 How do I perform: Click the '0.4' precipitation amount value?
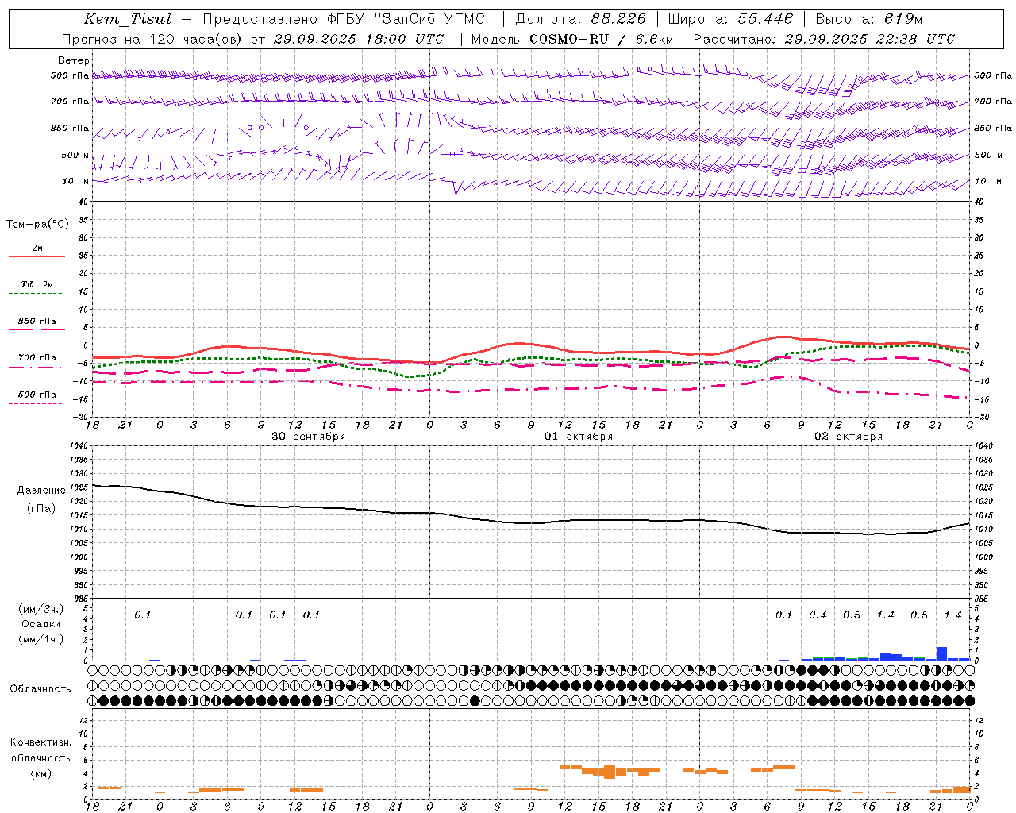point(818,615)
